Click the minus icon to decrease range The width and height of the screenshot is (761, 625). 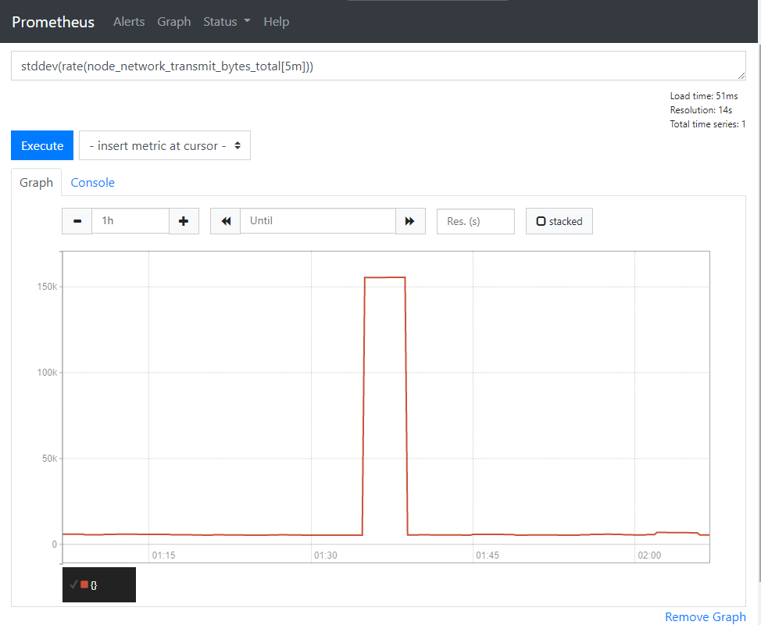click(77, 221)
